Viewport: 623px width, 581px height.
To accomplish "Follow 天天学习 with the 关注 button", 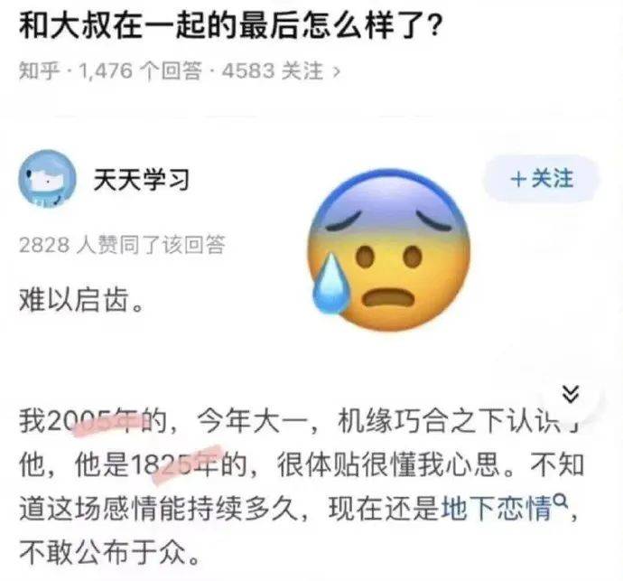I will [541, 179].
